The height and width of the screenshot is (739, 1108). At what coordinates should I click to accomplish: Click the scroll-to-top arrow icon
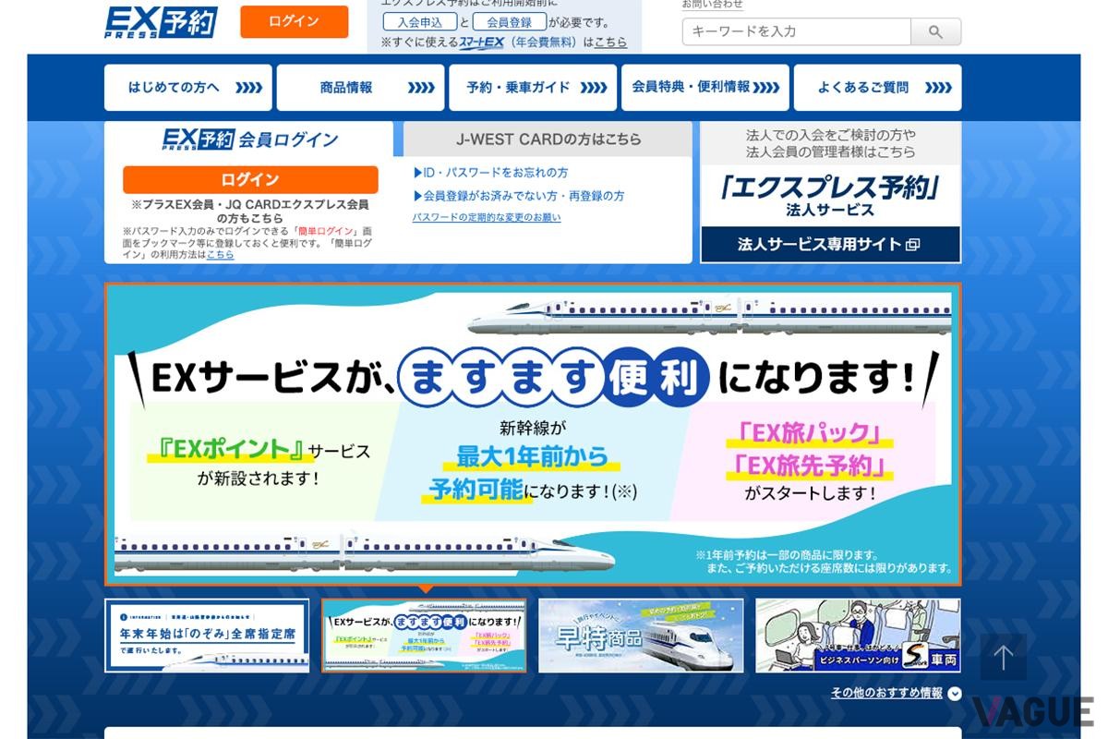click(1003, 656)
